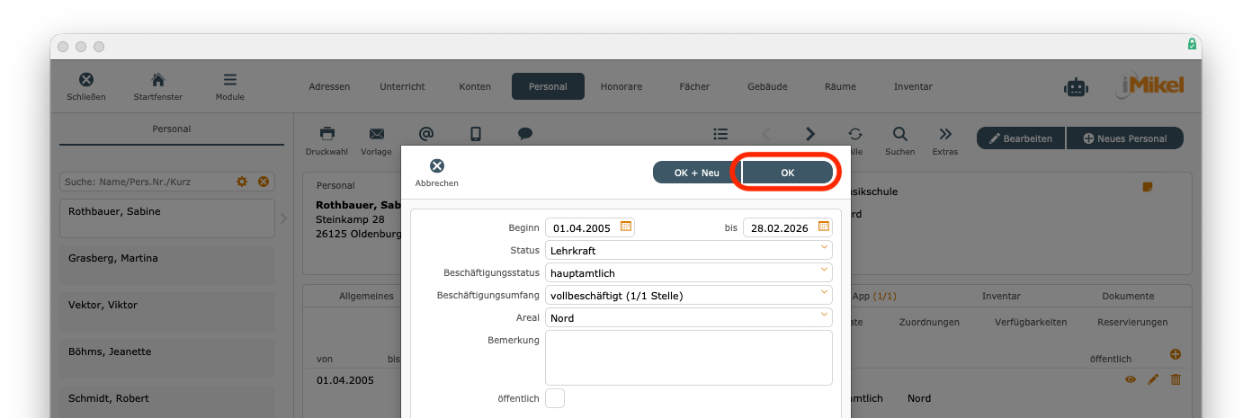Open the Beschäftigungsstatus dropdown
Viewport: 1252px width, 418px height.
[x=824, y=272]
